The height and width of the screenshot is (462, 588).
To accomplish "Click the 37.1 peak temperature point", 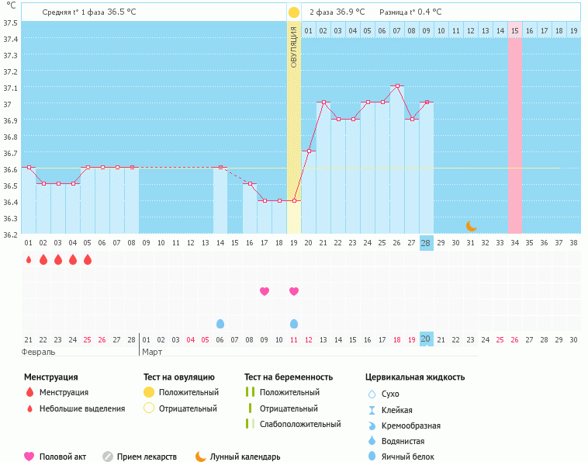I will (x=396, y=86).
